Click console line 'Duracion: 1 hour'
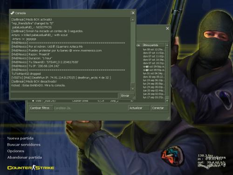The width and height of the screenshot is (233, 175). point(32,58)
